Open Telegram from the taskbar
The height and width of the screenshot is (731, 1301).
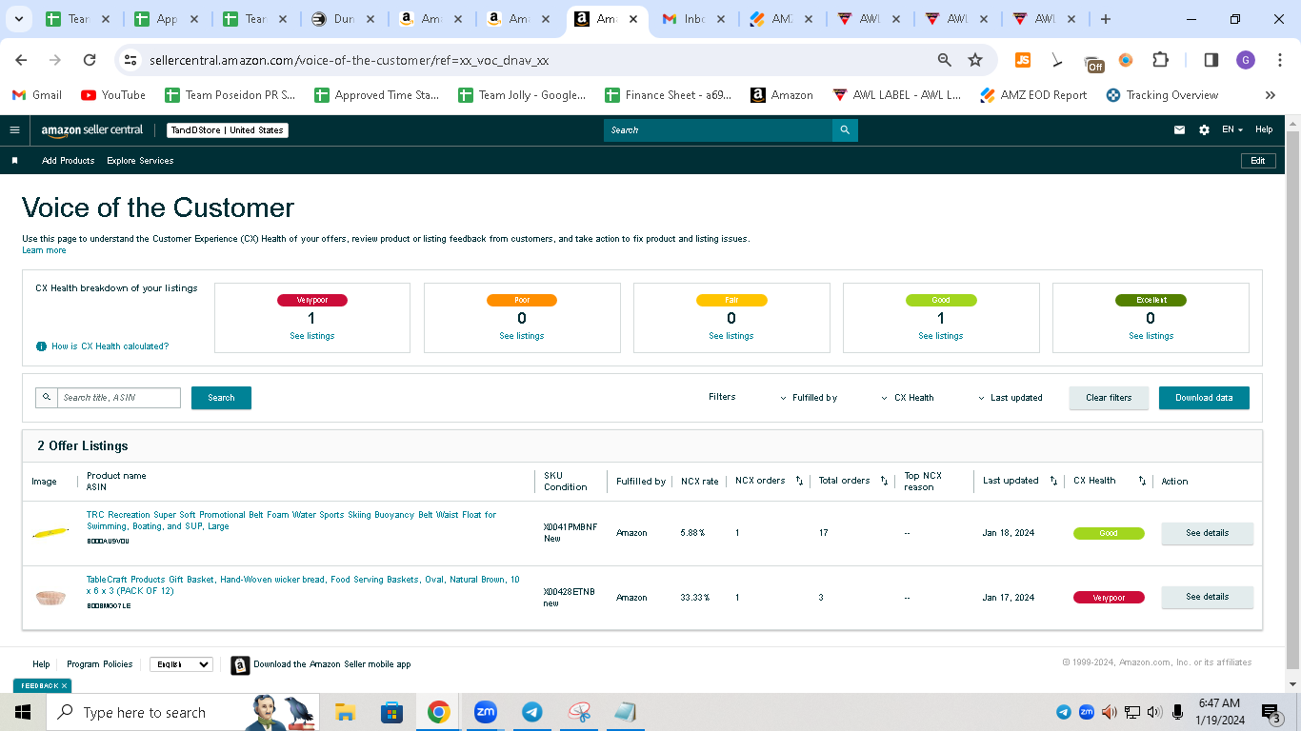pos(532,712)
